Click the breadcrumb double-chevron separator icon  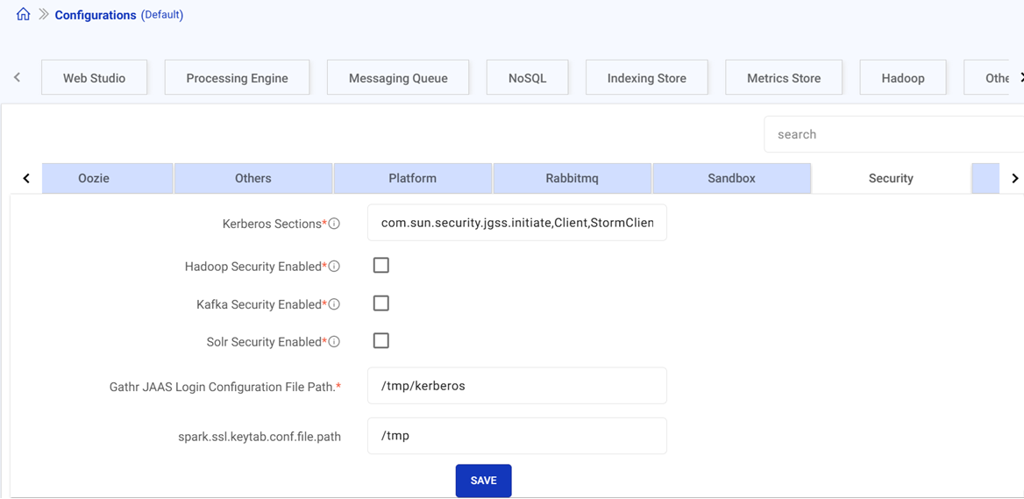click(44, 14)
